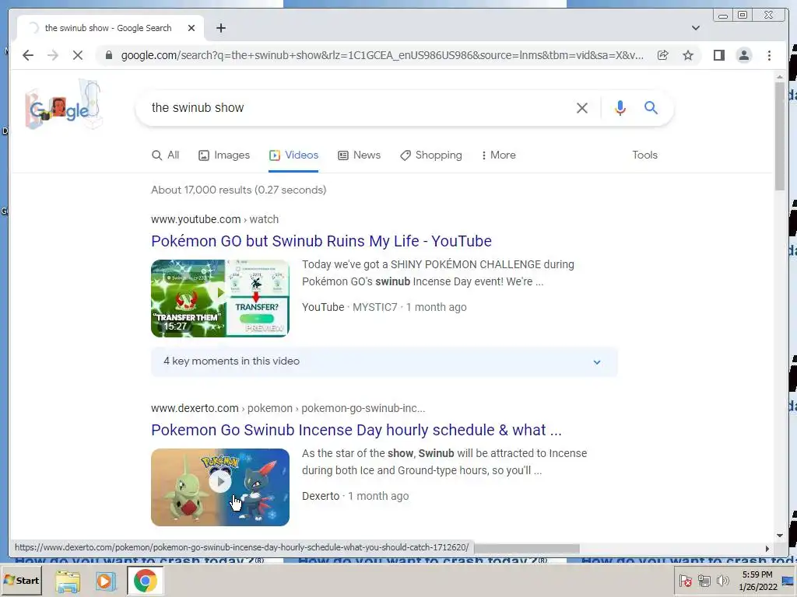Clear the search box text
Screen dimensions: 797x597
pyautogui.click(x=582, y=107)
